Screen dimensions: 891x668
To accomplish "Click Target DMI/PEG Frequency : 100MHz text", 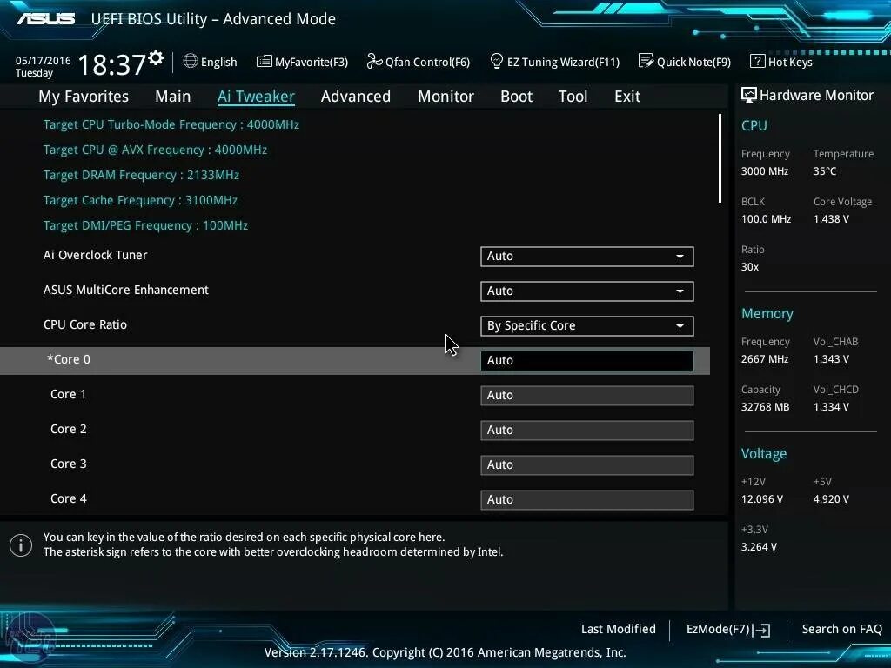I will coord(145,225).
